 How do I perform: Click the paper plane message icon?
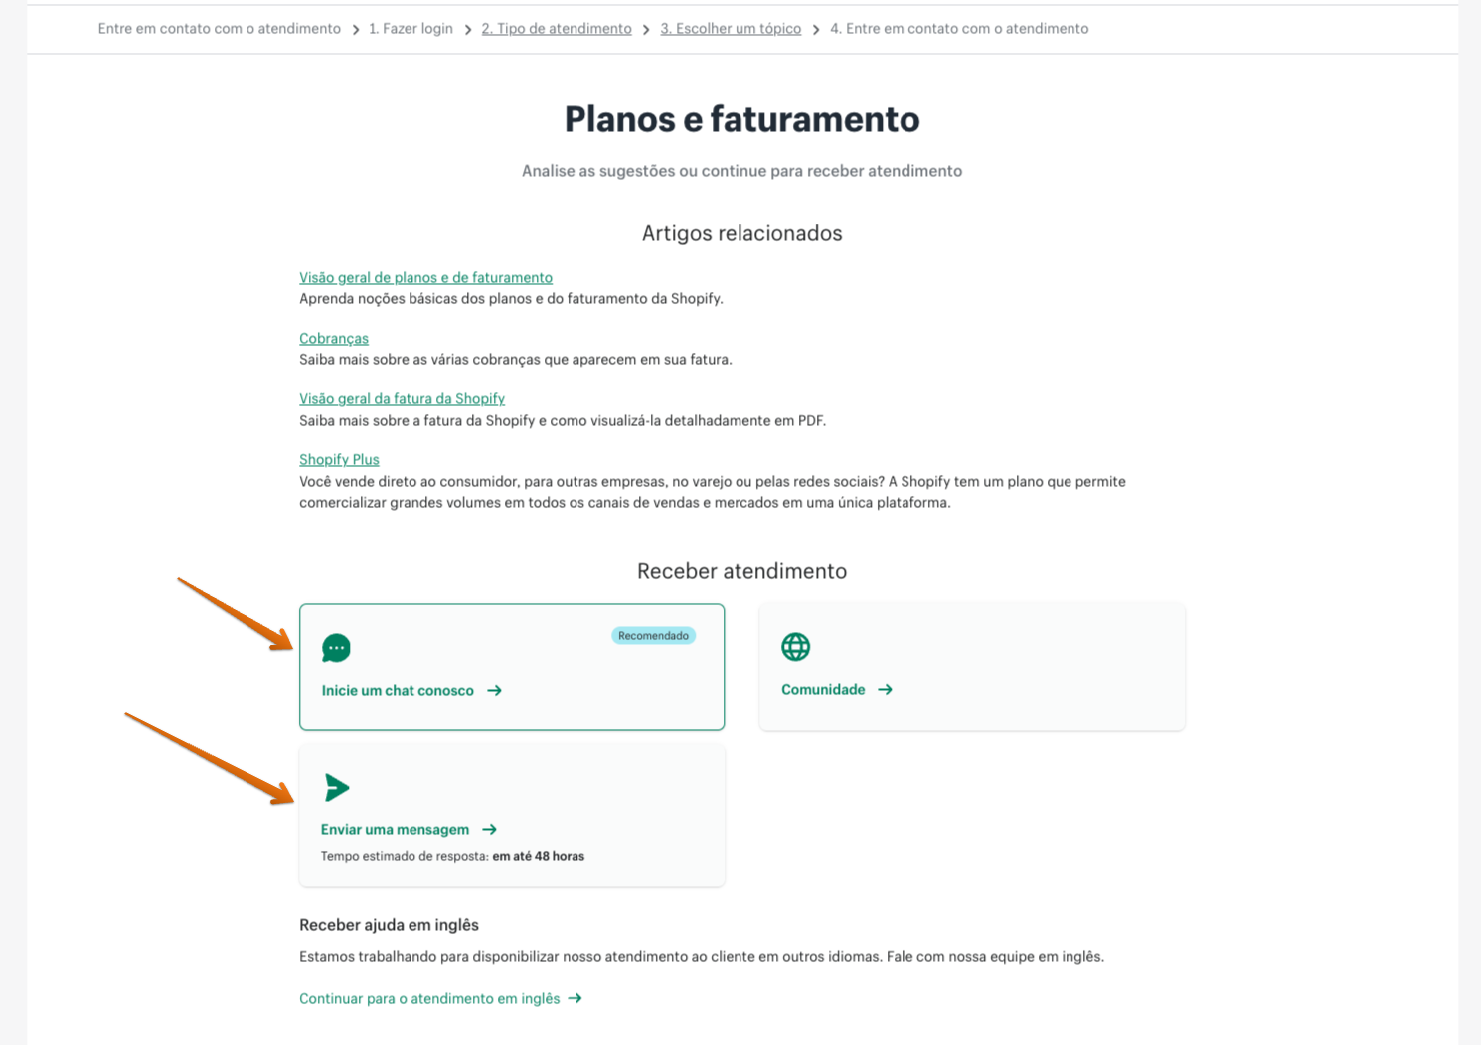pyautogui.click(x=337, y=788)
